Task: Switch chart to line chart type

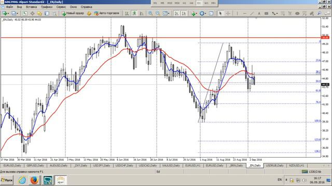Action: [142, 13]
